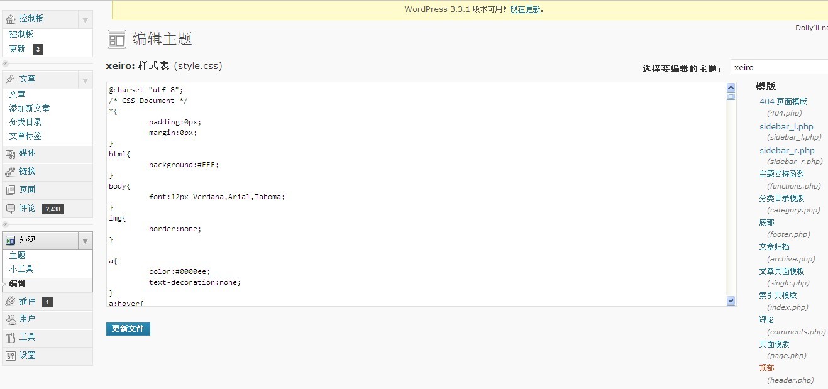Screen dimensions: 828x389
Task: Click the 更新文件 button
Action: point(128,329)
